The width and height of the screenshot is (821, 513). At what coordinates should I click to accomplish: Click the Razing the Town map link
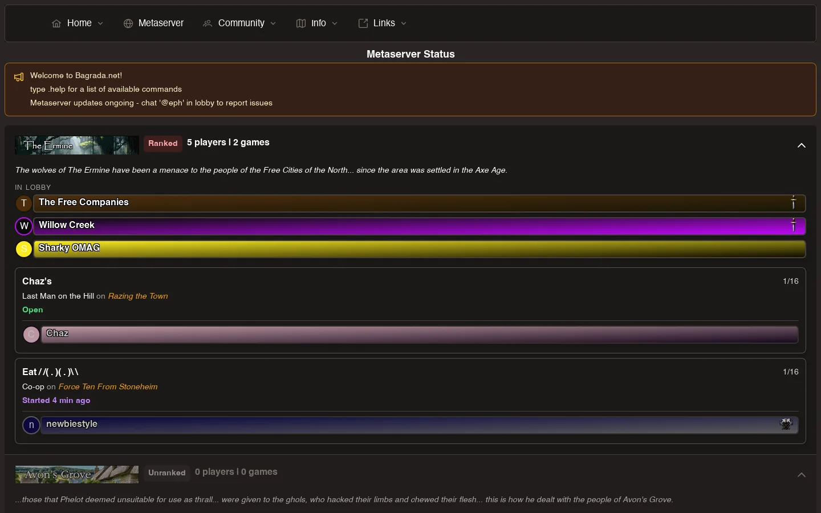(x=138, y=296)
